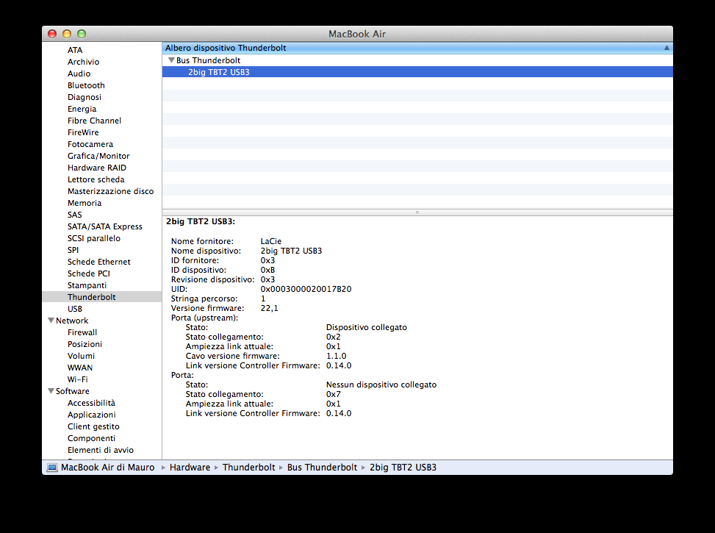The height and width of the screenshot is (533, 715).
Task: Select SAS in the sidebar
Action: click(x=75, y=215)
